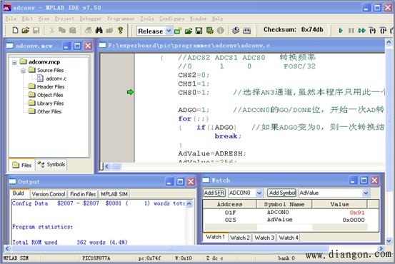Open the Tools menu

147,19
